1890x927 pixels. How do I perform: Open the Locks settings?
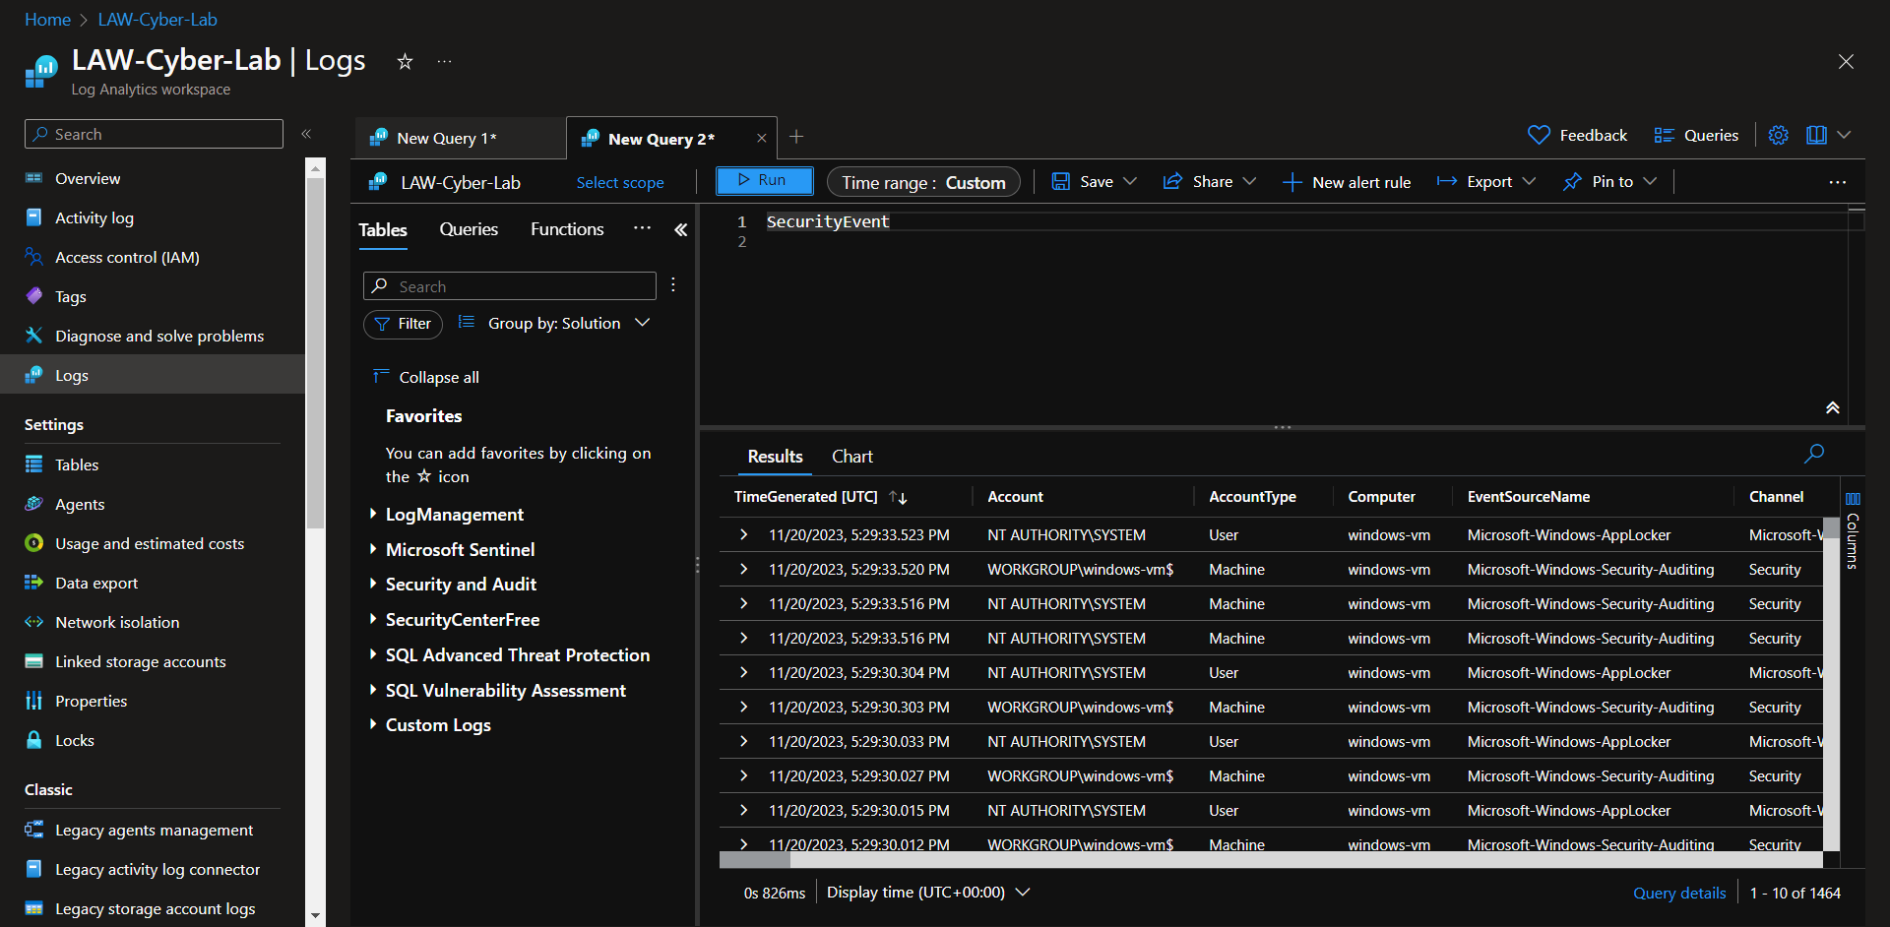[75, 740]
